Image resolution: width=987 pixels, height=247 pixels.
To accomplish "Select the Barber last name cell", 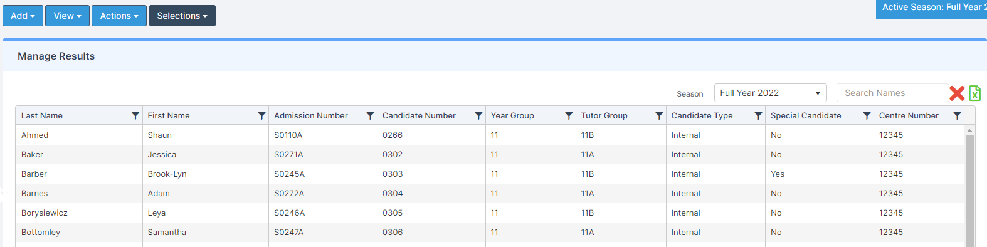I will pos(79,174).
